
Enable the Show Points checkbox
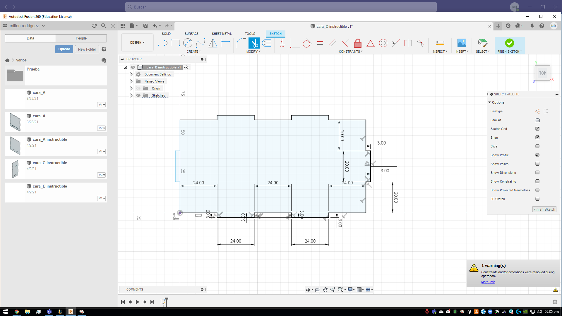537,164
